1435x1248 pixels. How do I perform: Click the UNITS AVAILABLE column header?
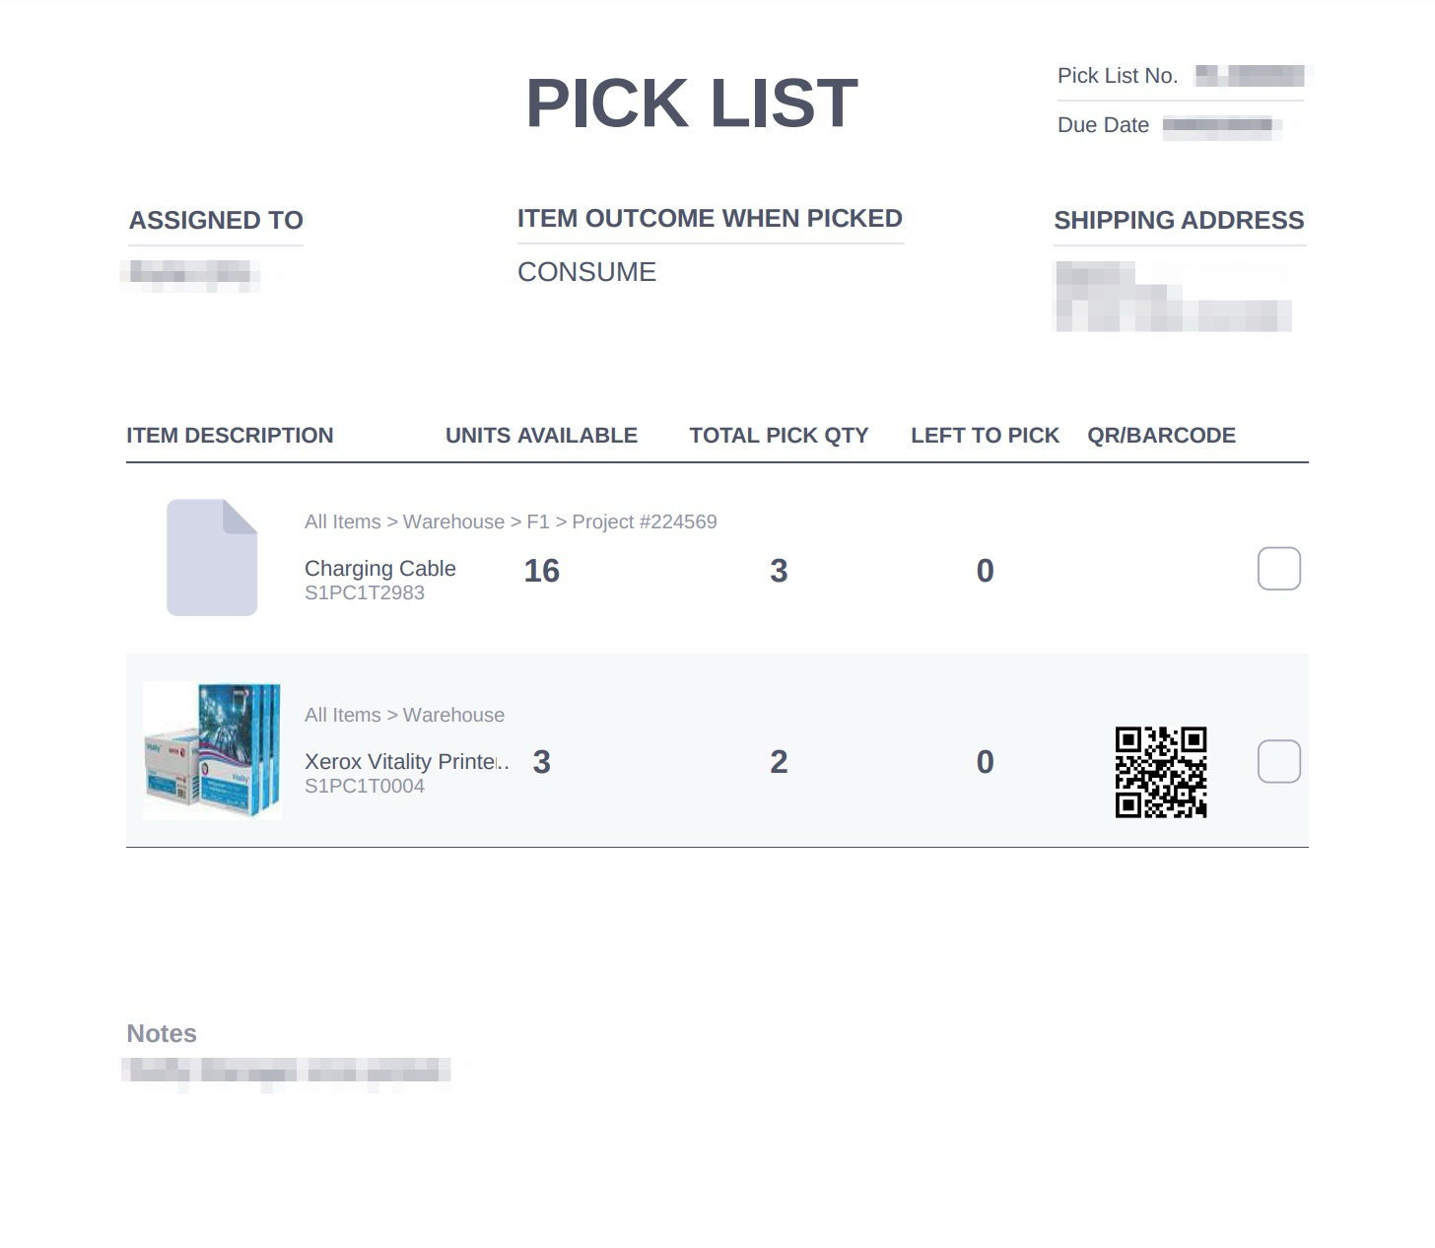541,436
